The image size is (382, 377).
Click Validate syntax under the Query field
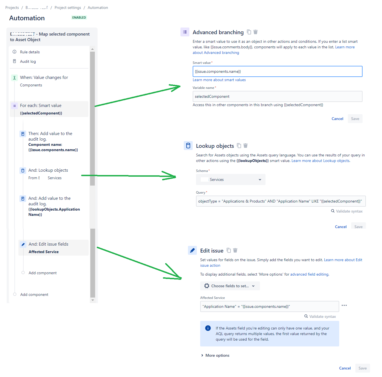coord(347,211)
